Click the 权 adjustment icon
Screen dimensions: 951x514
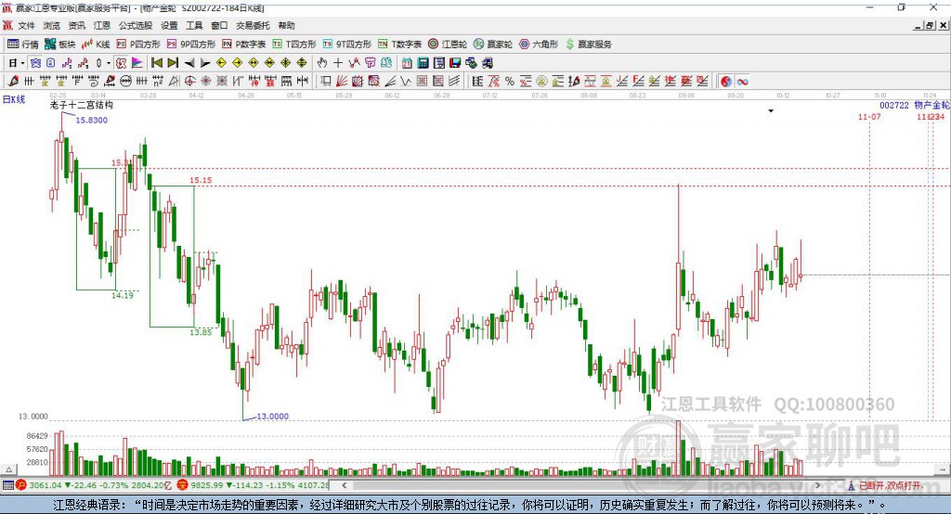click(x=121, y=63)
